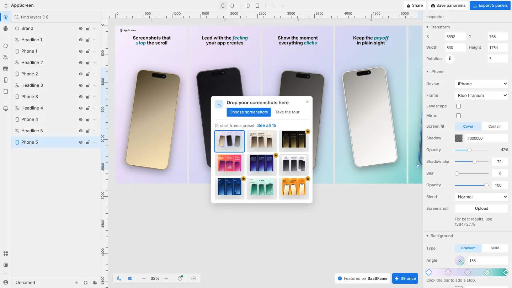Hide the Brand layer with its eye icon
The width and height of the screenshot is (512, 288).
click(81, 28)
